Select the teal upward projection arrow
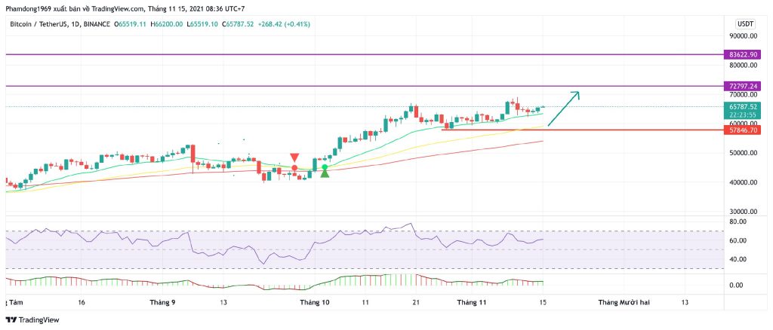 pos(563,108)
